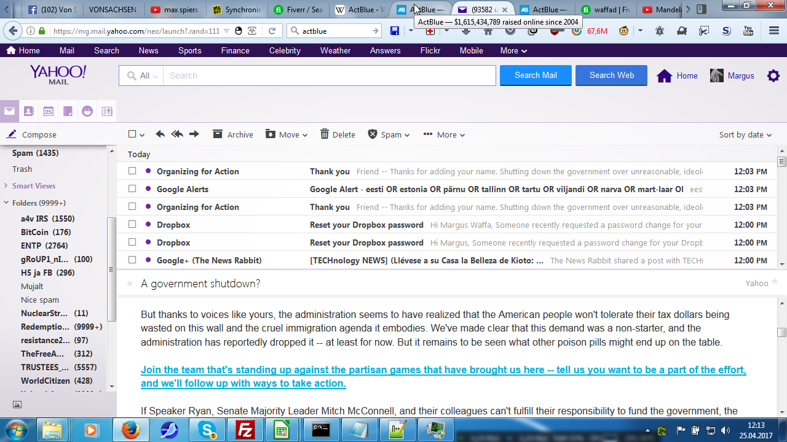Go to Flickr in Yahoo navigation bar
The width and height of the screenshot is (787, 442).
coord(430,50)
